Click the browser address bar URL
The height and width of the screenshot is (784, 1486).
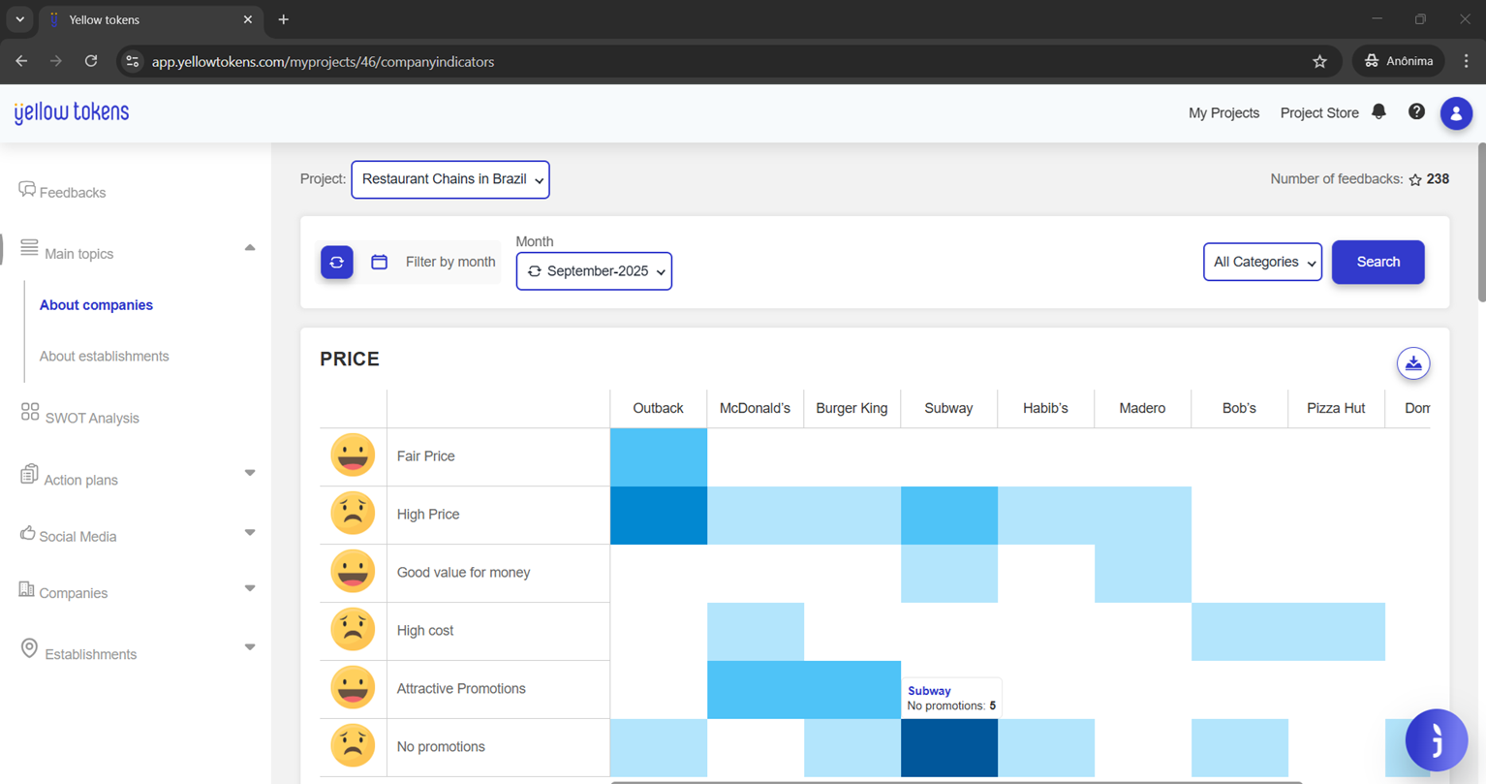[x=324, y=61]
